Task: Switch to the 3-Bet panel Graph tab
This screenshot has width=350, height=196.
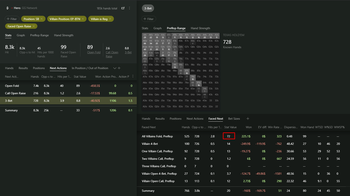Action: pyautogui.click(x=157, y=28)
